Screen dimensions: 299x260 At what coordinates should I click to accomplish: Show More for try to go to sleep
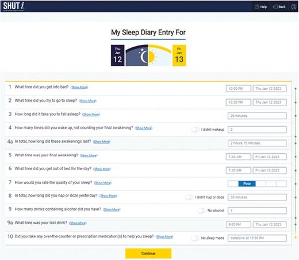click(x=87, y=101)
